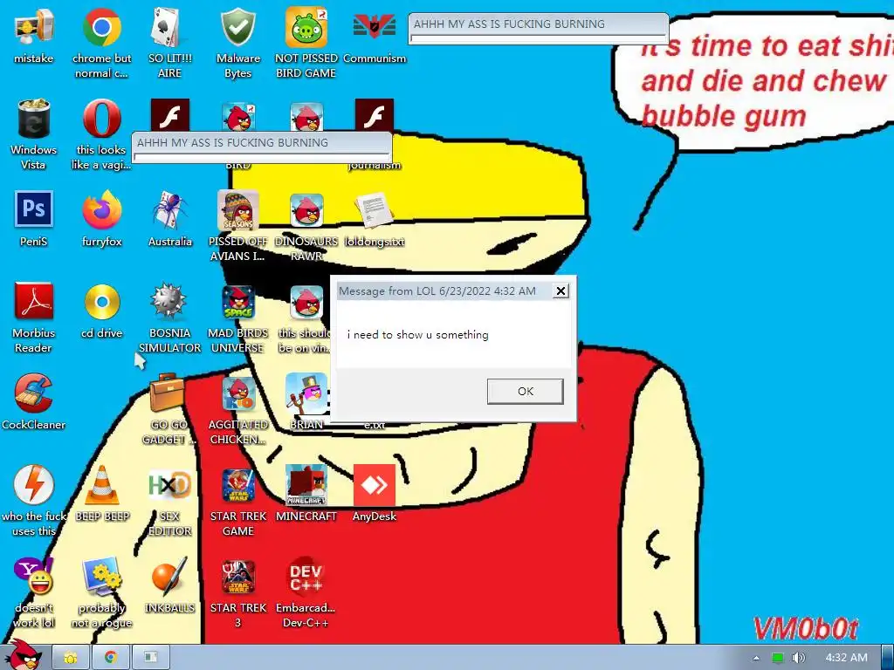
Task: Open the 'DINOSAURS RAWR' icon
Action: 306,209
